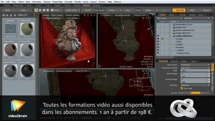215x121 pixels.
Task: Switch to the Render layout tab
Action: tap(86, 5)
